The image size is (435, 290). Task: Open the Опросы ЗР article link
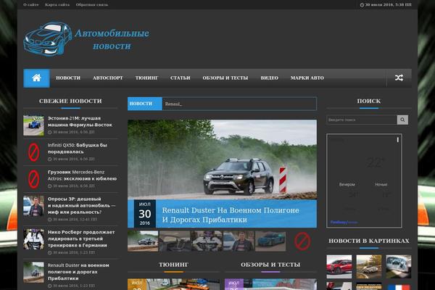(81, 205)
